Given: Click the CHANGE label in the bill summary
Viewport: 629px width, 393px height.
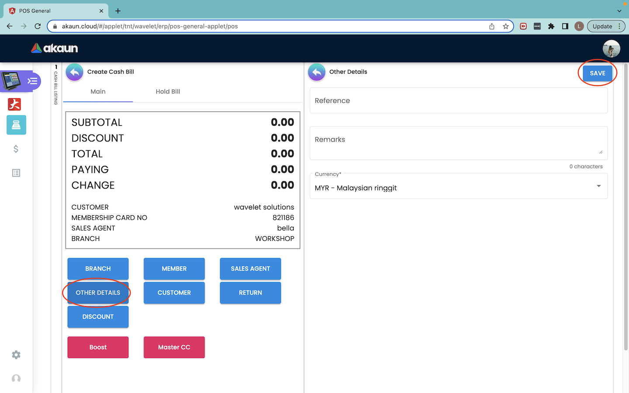Looking at the screenshot, I should tap(93, 185).
